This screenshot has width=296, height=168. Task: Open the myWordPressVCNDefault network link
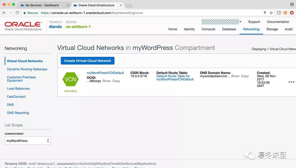pos(105,73)
